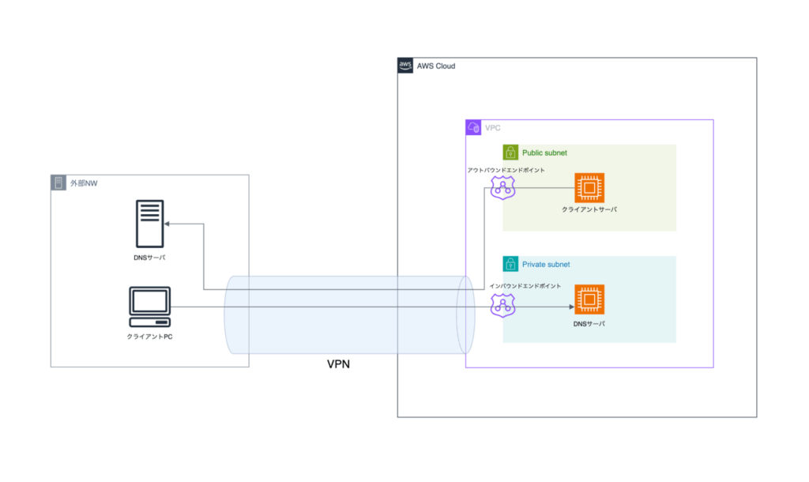
Task: Click the teal Private subnet lock icon
Action: point(510,264)
